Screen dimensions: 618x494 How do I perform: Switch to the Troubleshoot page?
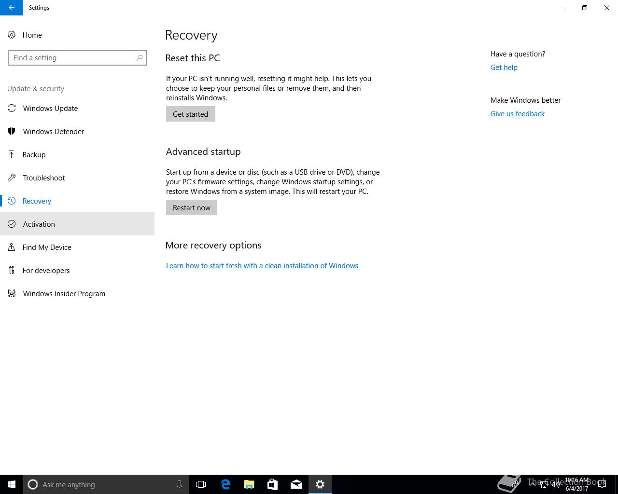[x=77, y=178]
